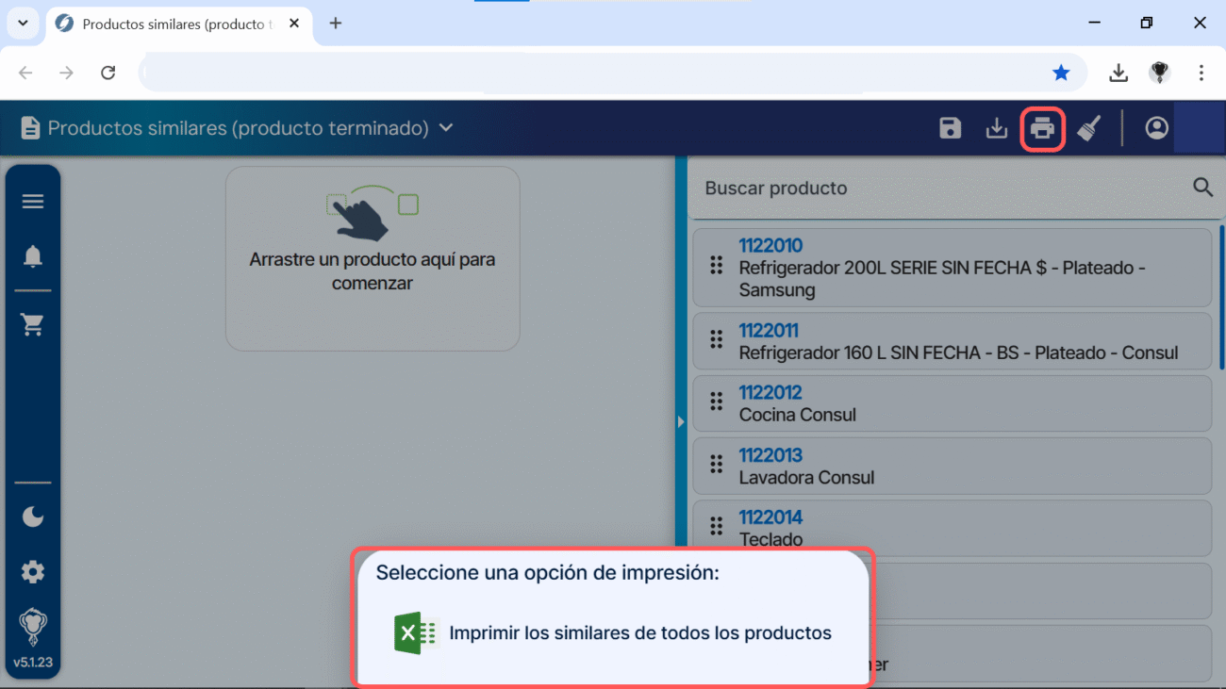Expand the Productos similares title dropdown
The width and height of the screenshot is (1226, 689).
(x=446, y=128)
